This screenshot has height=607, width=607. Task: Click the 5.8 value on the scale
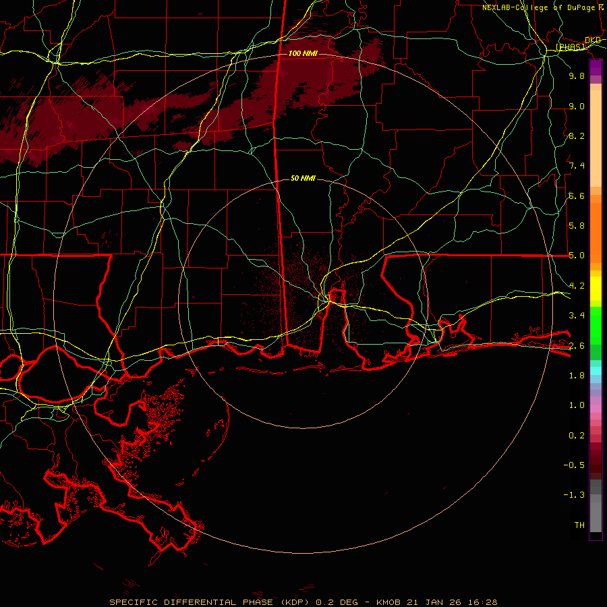click(577, 226)
